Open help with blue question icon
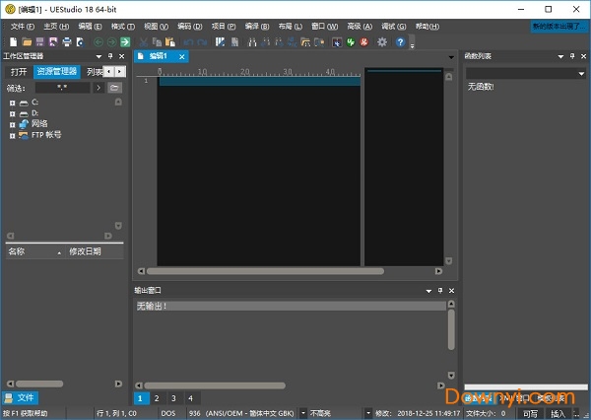This screenshot has height=420, width=591. coord(400,41)
